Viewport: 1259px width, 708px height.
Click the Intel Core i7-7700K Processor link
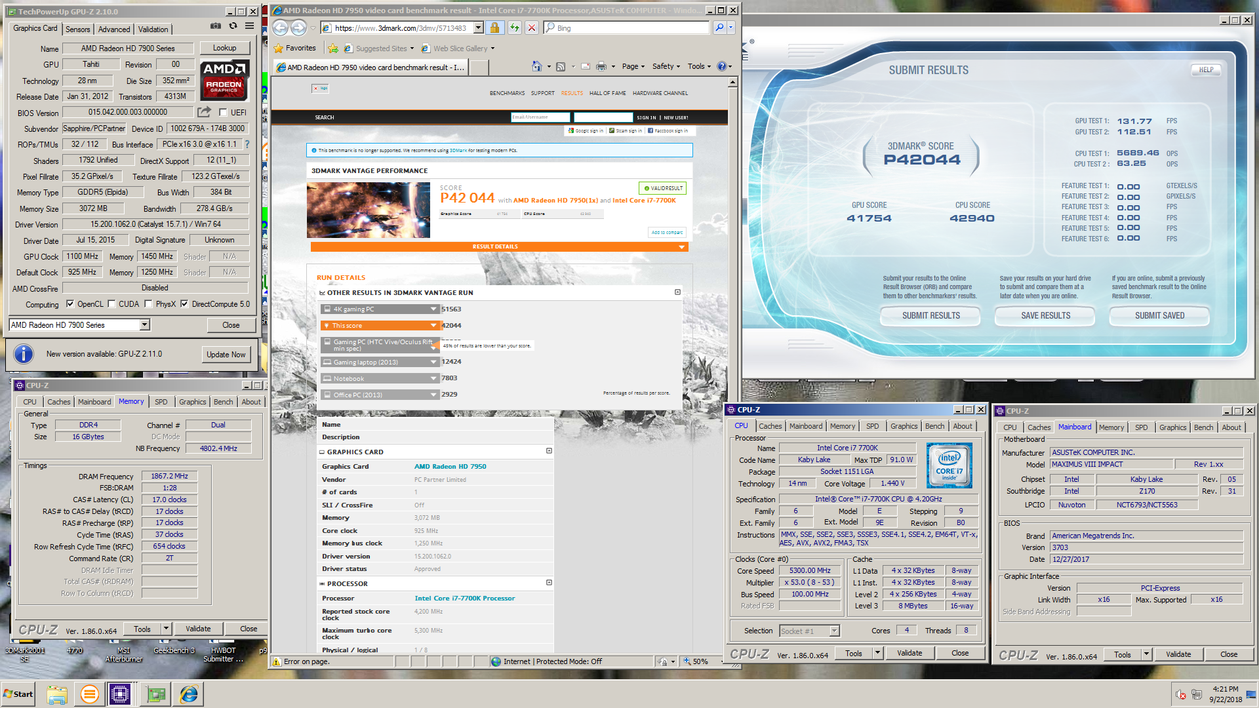[x=464, y=599]
